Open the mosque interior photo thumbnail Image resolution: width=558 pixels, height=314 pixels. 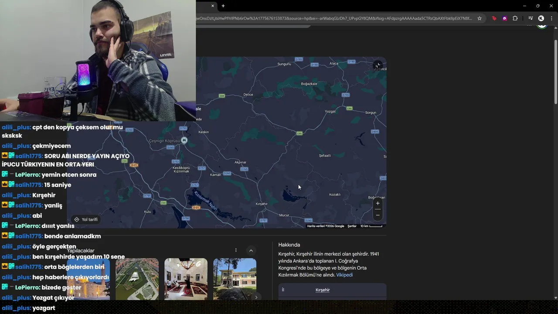point(186,279)
